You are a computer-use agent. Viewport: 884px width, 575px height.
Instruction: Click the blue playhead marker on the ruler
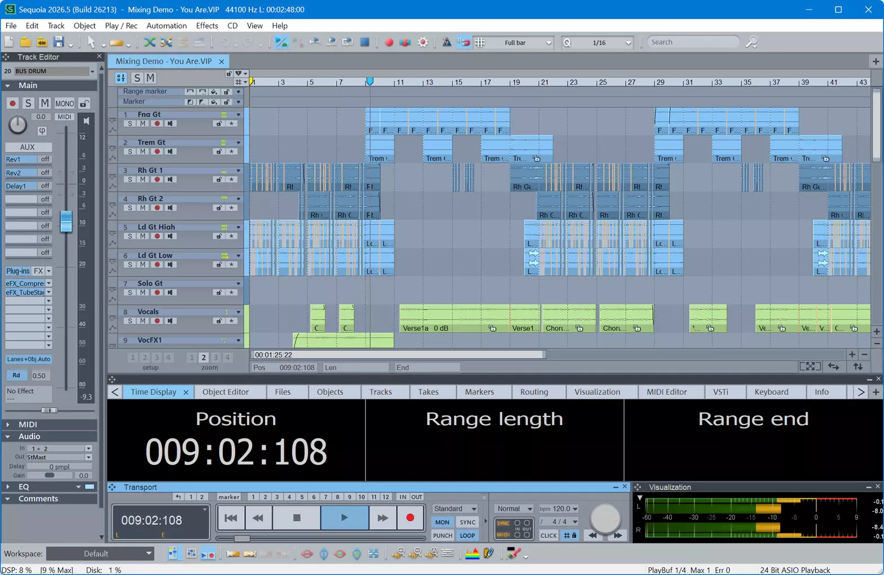(370, 82)
